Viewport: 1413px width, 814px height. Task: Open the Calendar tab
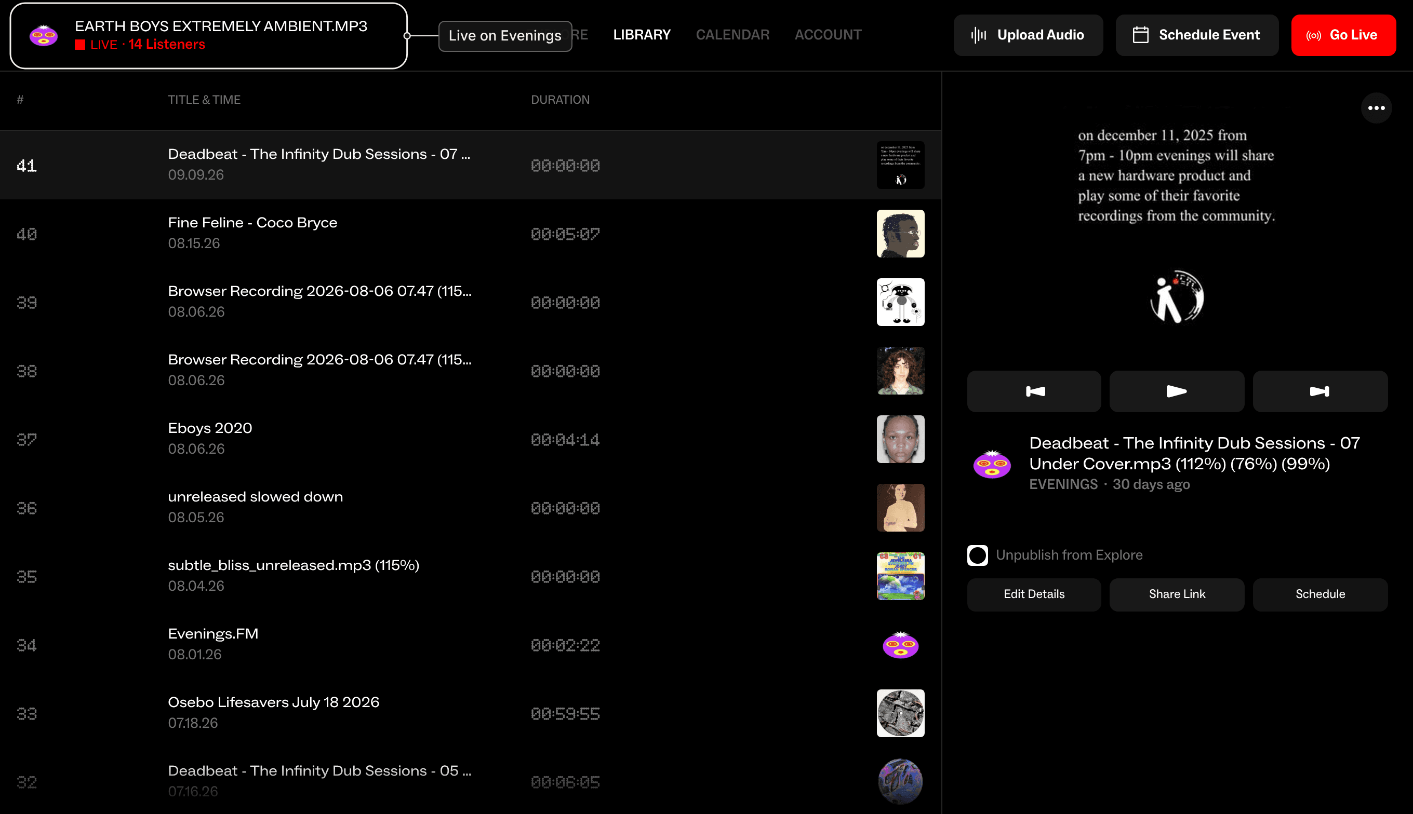click(x=732, y=35)
